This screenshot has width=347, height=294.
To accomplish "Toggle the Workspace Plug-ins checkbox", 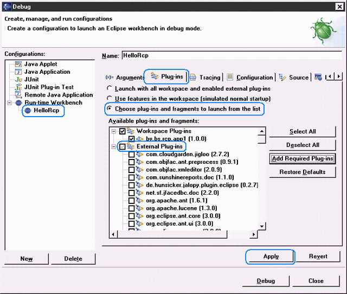I will (x=123, y=131).
